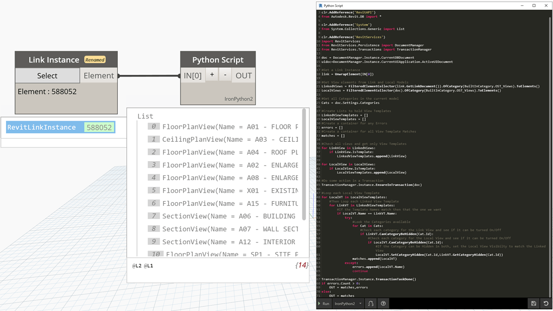The width and height of the screenshot is (553, 311).
Task: Remove an input with the - on Python Script node
Action: (224, 75)
